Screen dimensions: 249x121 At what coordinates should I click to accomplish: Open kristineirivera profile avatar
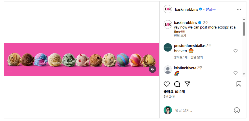point(168,70)
